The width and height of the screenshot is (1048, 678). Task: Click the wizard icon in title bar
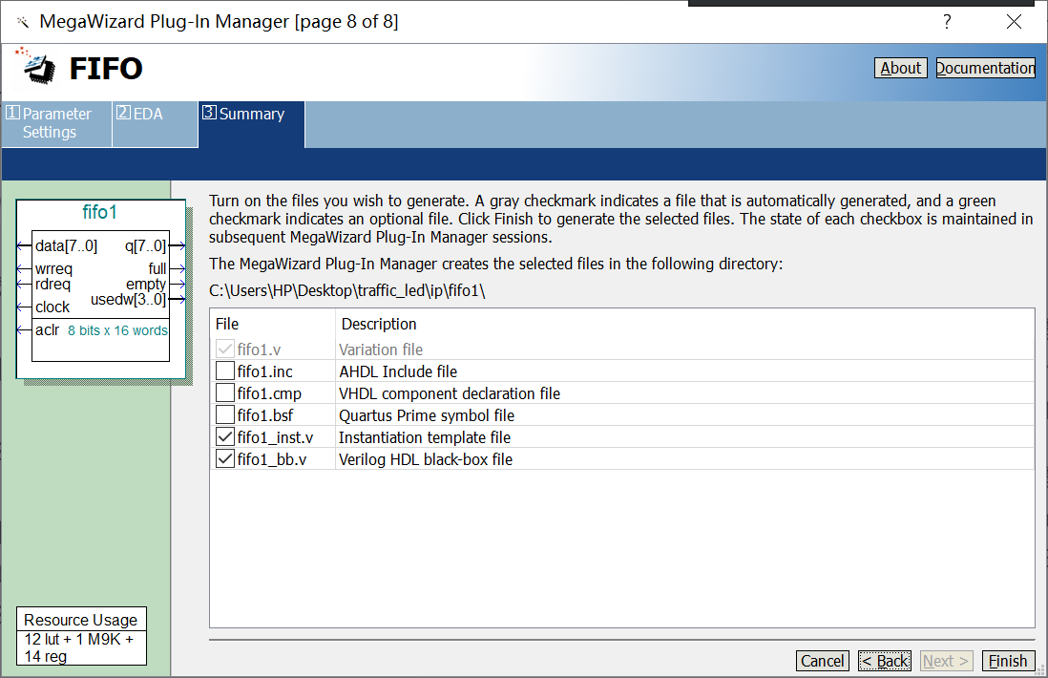pyautogui.click(x=22, y=22)
